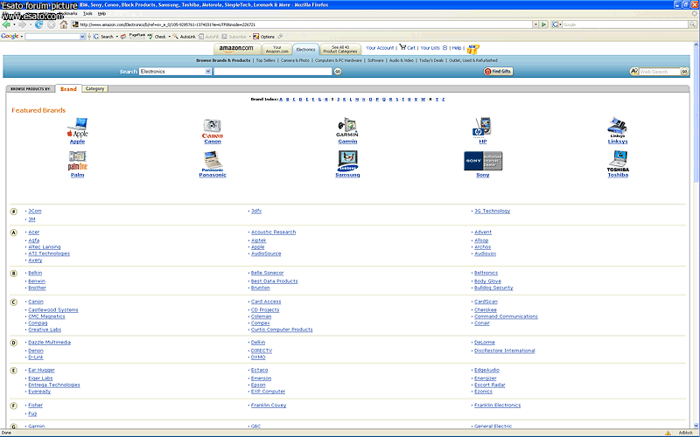Select the Brand browse tab
This screenshot has height=437, width=700.
(68, 89)
